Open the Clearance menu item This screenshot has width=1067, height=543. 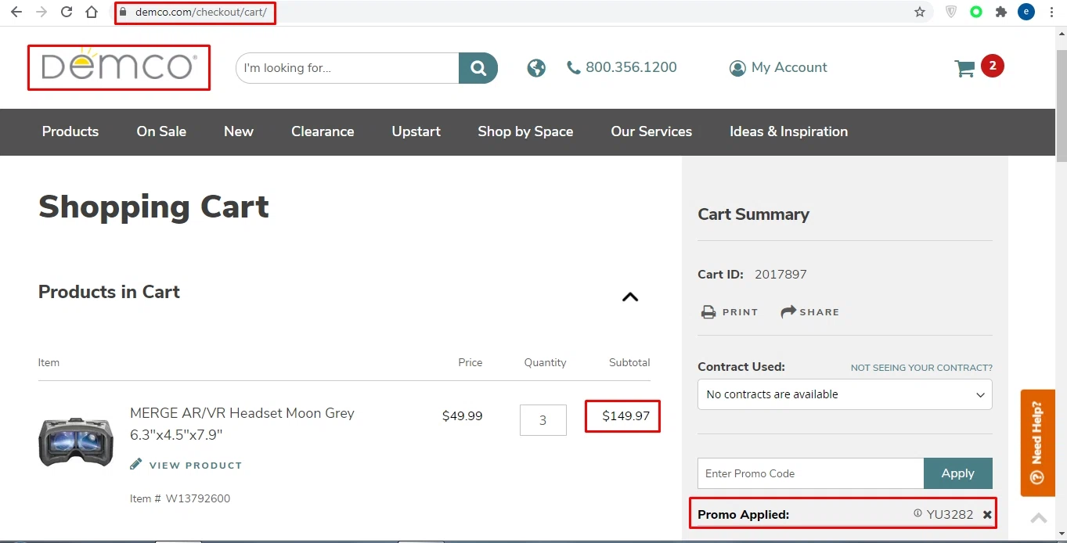tap(323, 131)
